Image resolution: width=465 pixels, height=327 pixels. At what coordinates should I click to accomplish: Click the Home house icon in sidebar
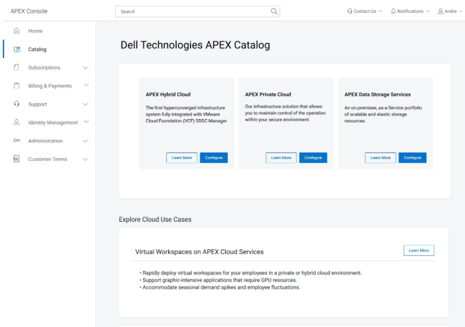pos(17,31)
